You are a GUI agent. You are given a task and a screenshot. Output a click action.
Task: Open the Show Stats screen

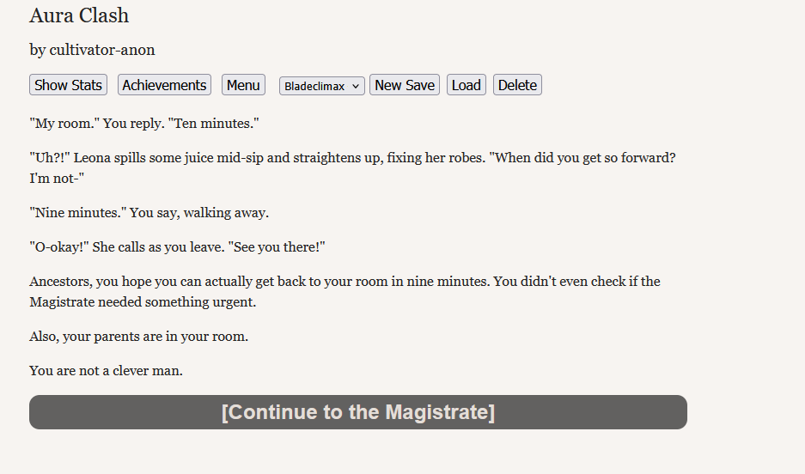point(68,85)
